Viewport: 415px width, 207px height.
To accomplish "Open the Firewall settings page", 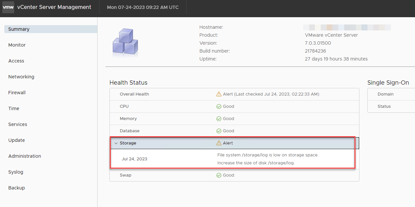I will click(x=17, y=93).
